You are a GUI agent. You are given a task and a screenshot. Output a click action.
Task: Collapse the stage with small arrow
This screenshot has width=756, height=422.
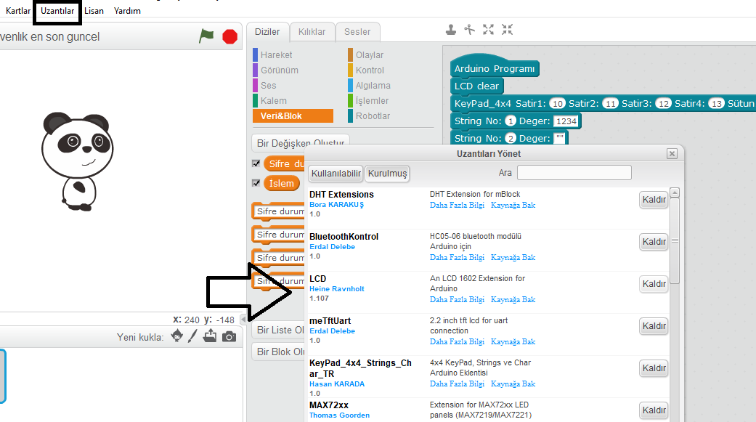[x=243, y=320]
